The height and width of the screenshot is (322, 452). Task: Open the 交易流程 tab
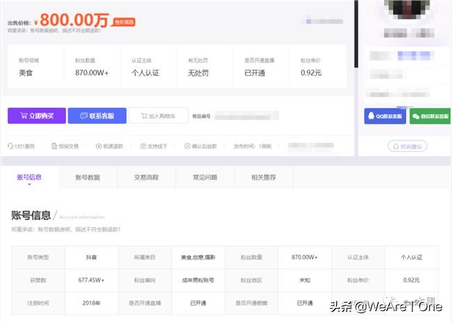146,177
